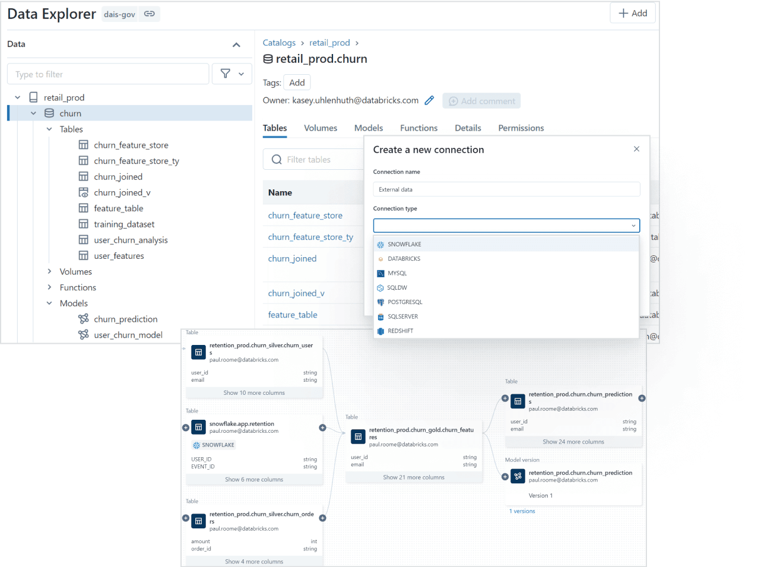Switch to the Functions tab
The height and width of the screenshot is (567, 774).
pyautogui.click(x=419, y=128)
